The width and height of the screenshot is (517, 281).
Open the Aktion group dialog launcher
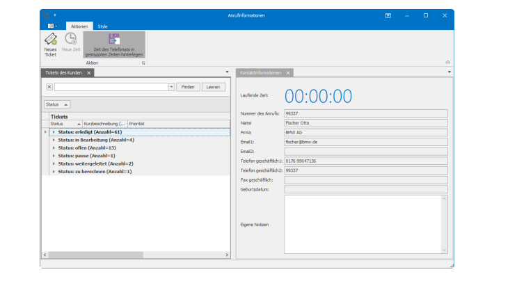coord(143,63)
